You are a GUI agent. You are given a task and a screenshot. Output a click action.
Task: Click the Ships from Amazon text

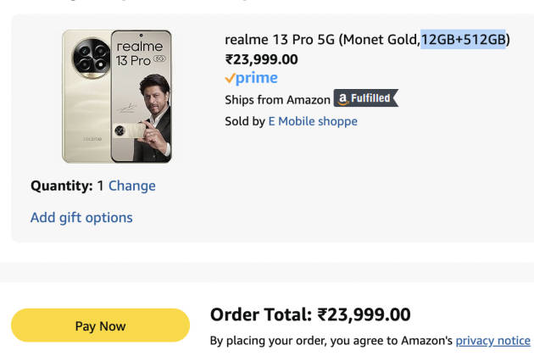point(277,100)
